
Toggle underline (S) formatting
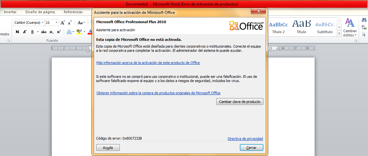pyautogui.click(x=32, y=32)
